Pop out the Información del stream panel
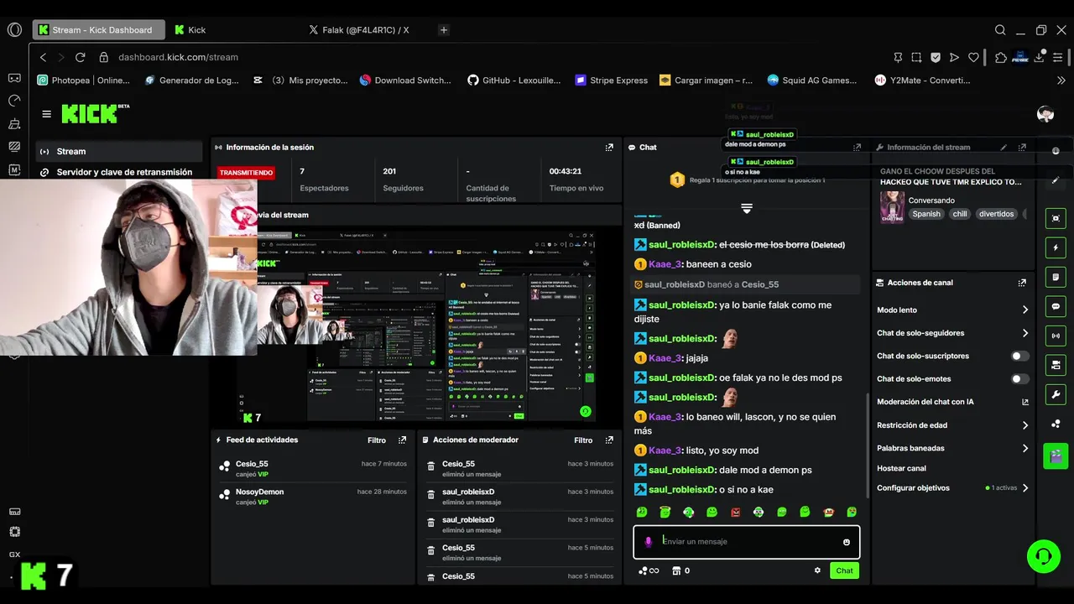 [x=1022, y=148]
